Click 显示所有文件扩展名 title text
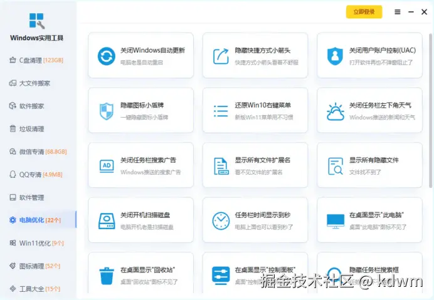Screen dimensions: 434x300 (x=262, y=160)
